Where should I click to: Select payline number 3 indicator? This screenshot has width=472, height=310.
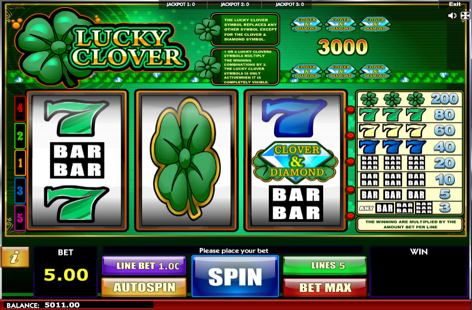coord(20,190)
